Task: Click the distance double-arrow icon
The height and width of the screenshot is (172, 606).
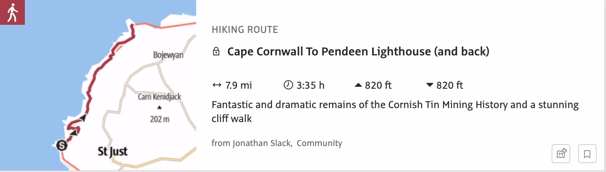Action: (x=216, y=85)
